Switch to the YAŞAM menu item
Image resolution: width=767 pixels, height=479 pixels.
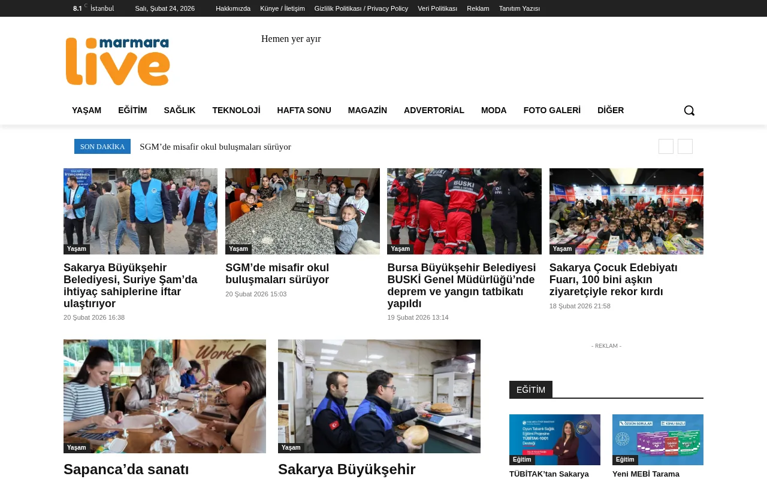click(x=86, y=110)
